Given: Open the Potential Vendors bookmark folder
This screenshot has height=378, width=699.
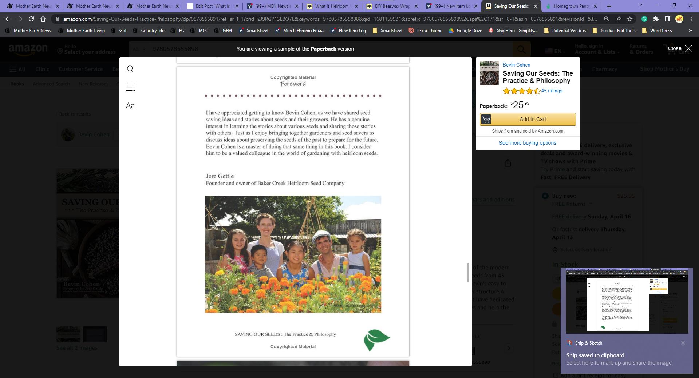Looking at the screenshot, I should (x=565, y=31).
